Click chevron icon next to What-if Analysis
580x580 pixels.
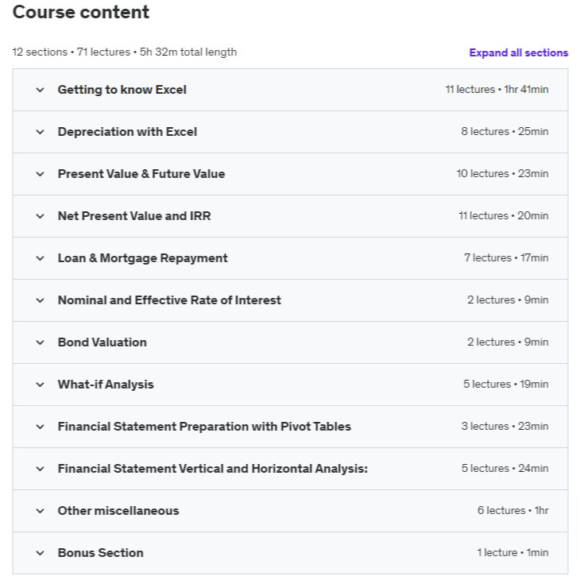click(40, 385)
